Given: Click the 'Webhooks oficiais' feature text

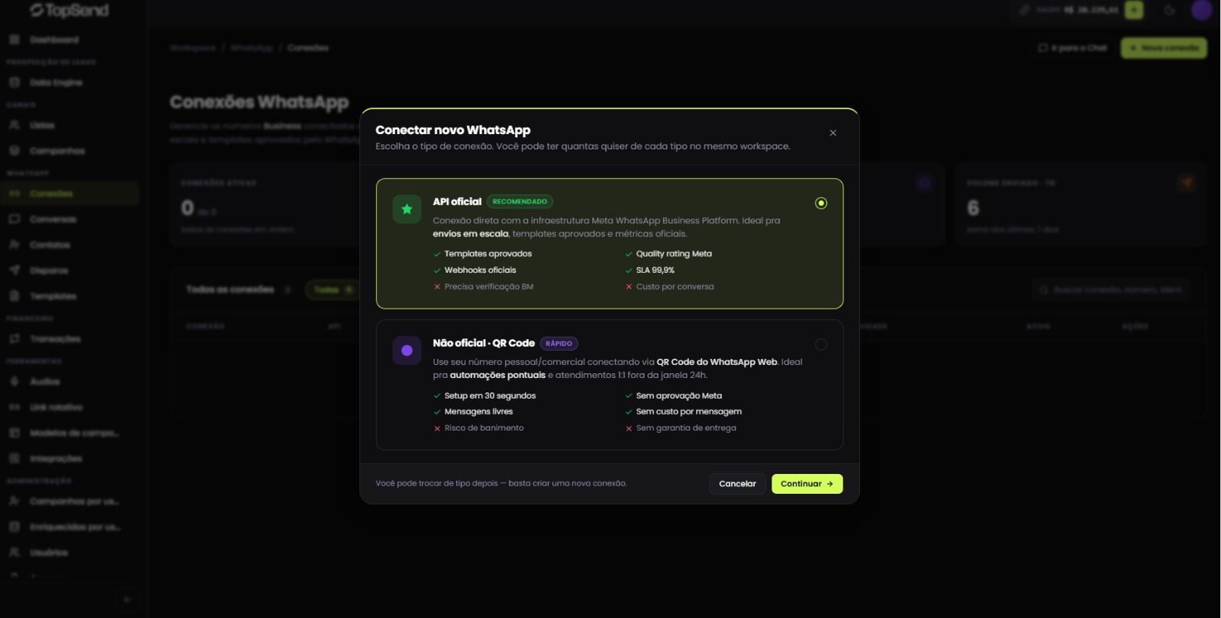Looking at the screenshot, I should (480, 270).
